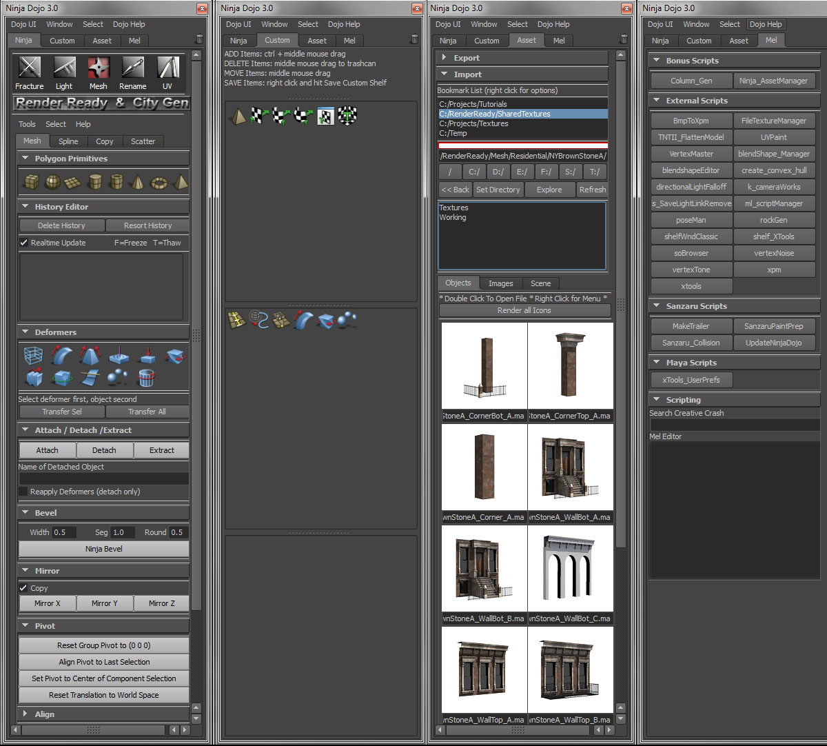Screen dimensions: 827x746
Task: Open the checkered UV editor window icon
Action: click(x=325, y=116)
